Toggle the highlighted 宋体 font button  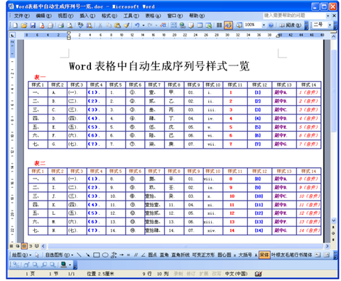pyautogui.click(x=264, y=255)
